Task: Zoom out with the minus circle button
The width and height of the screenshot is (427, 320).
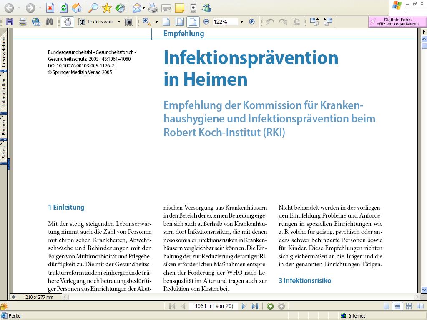Action: click(206, 22)
